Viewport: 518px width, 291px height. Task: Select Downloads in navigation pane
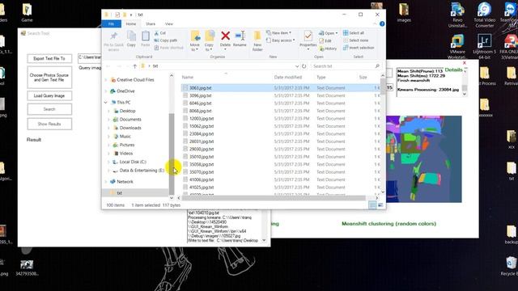tap(130, 128)
